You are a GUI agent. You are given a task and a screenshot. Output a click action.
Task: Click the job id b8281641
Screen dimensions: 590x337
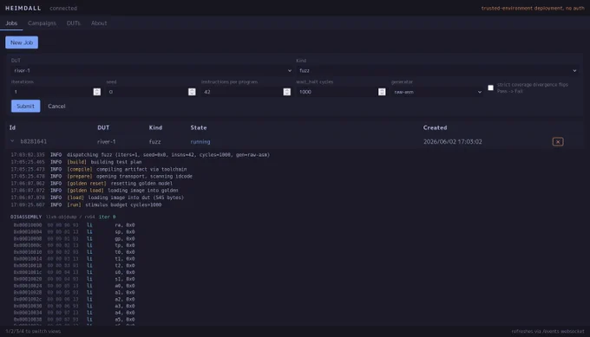point(34,141)
